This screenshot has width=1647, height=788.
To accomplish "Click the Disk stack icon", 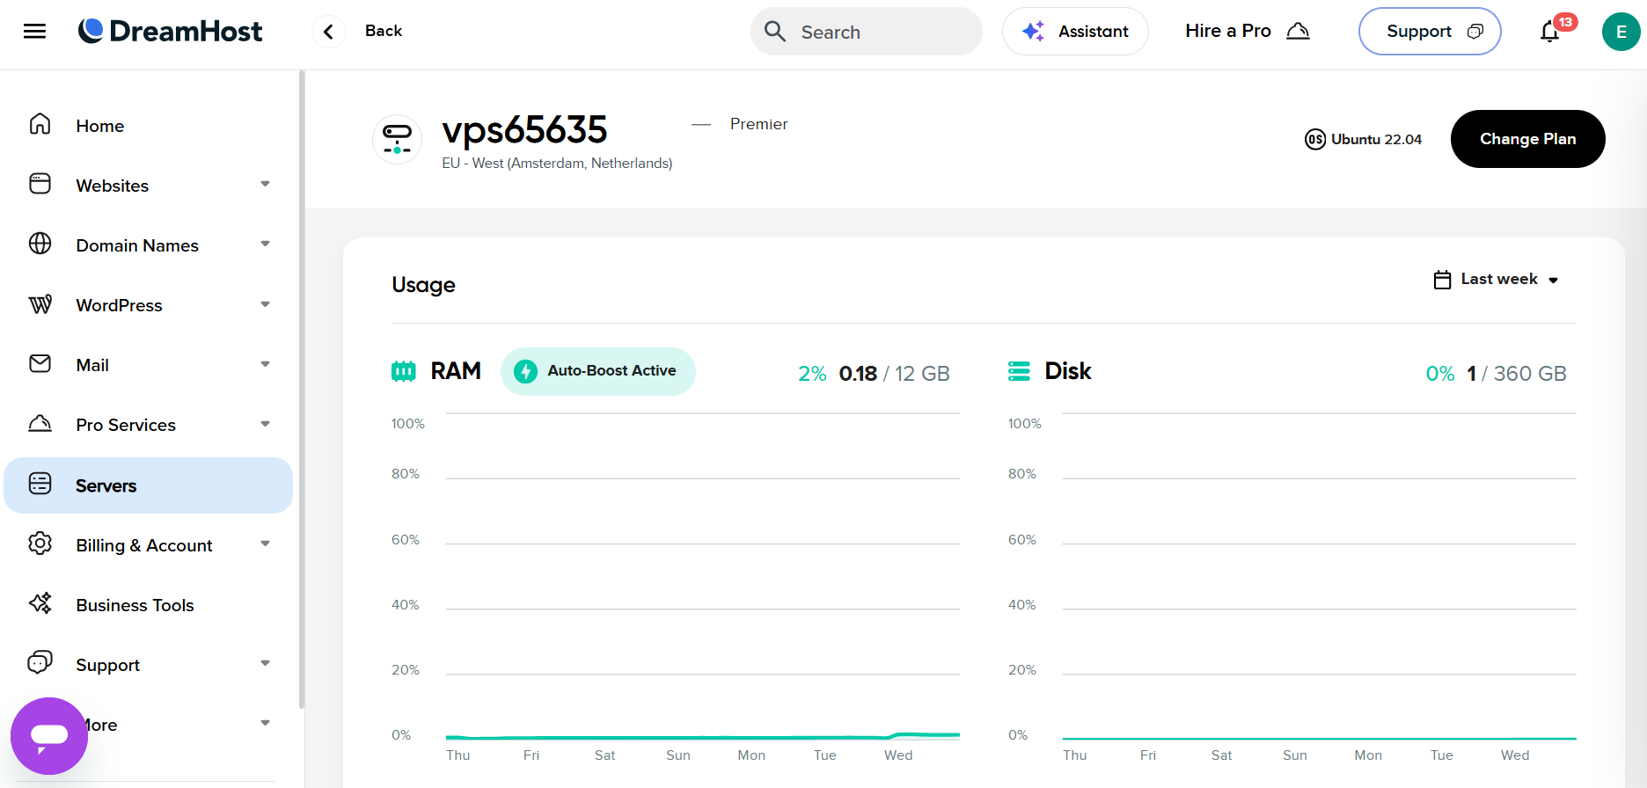I will coord(1019,371).
